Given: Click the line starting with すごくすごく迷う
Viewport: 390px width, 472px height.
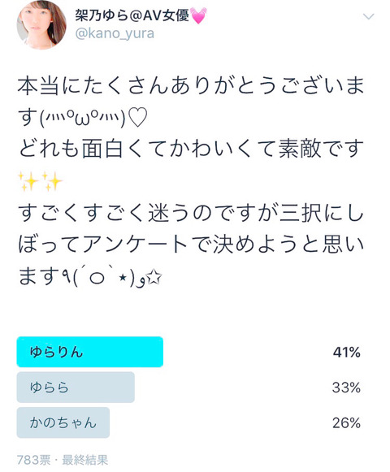Looking at the screenshot, I should [x=191, y=213].
